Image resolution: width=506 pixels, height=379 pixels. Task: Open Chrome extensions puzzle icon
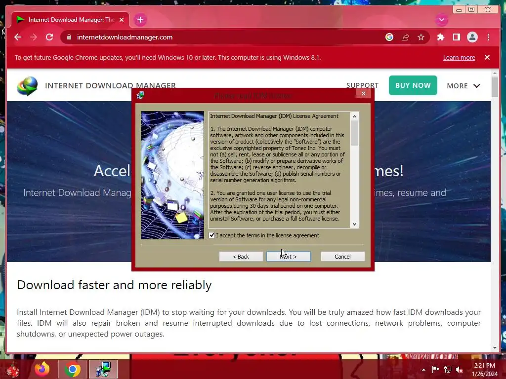click(440, 37)
